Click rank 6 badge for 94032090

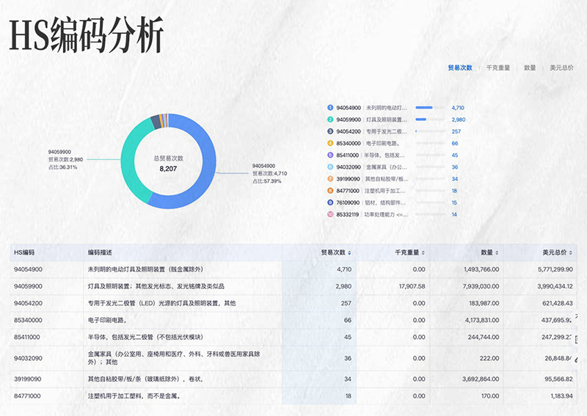tap(330, 167)
